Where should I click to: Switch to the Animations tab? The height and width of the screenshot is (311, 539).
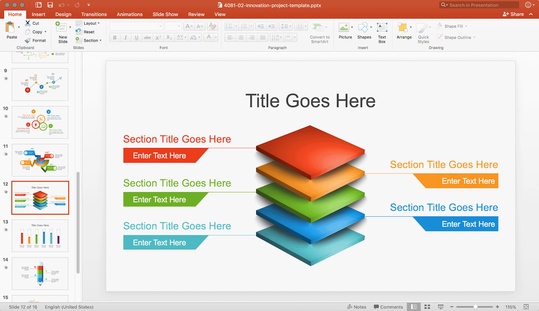pos(129,14)
